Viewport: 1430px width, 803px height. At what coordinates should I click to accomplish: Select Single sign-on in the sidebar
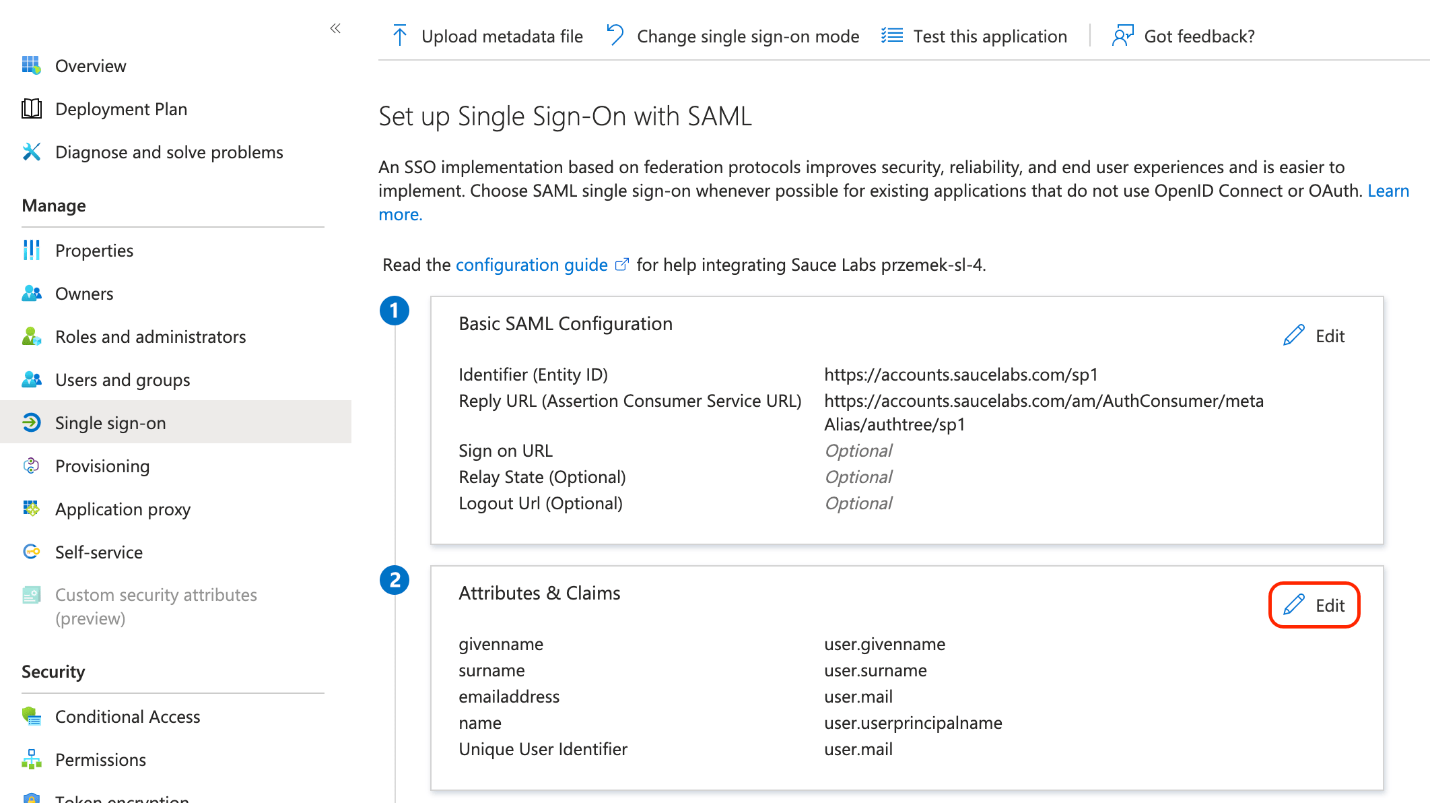(x=110, y=422)
